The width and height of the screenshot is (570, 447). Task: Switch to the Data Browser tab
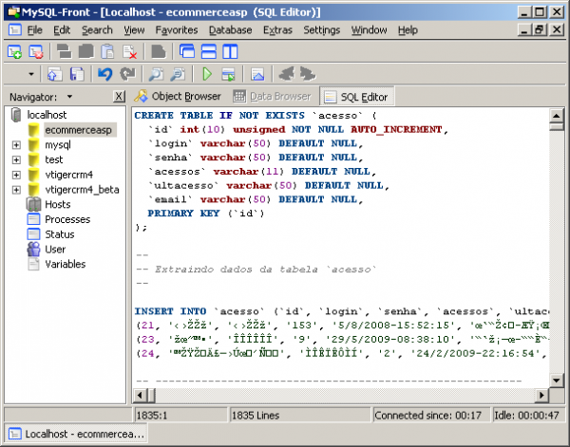coord(272,96)
